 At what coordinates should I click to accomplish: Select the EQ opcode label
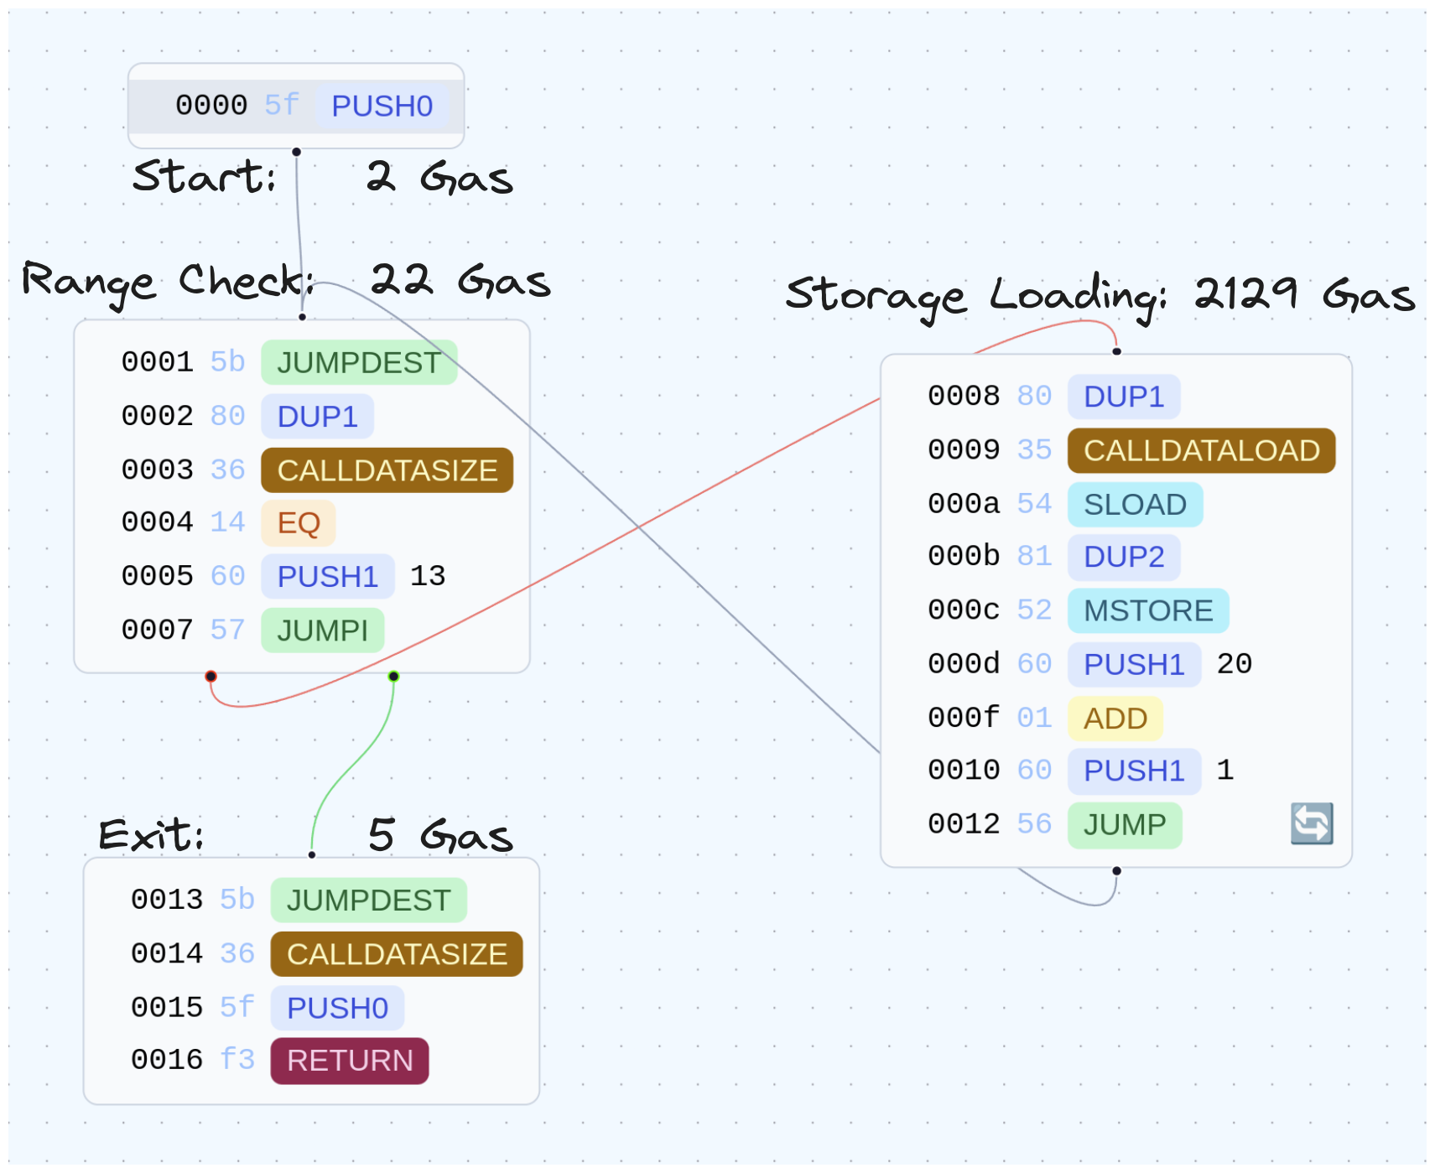(299, 523)
